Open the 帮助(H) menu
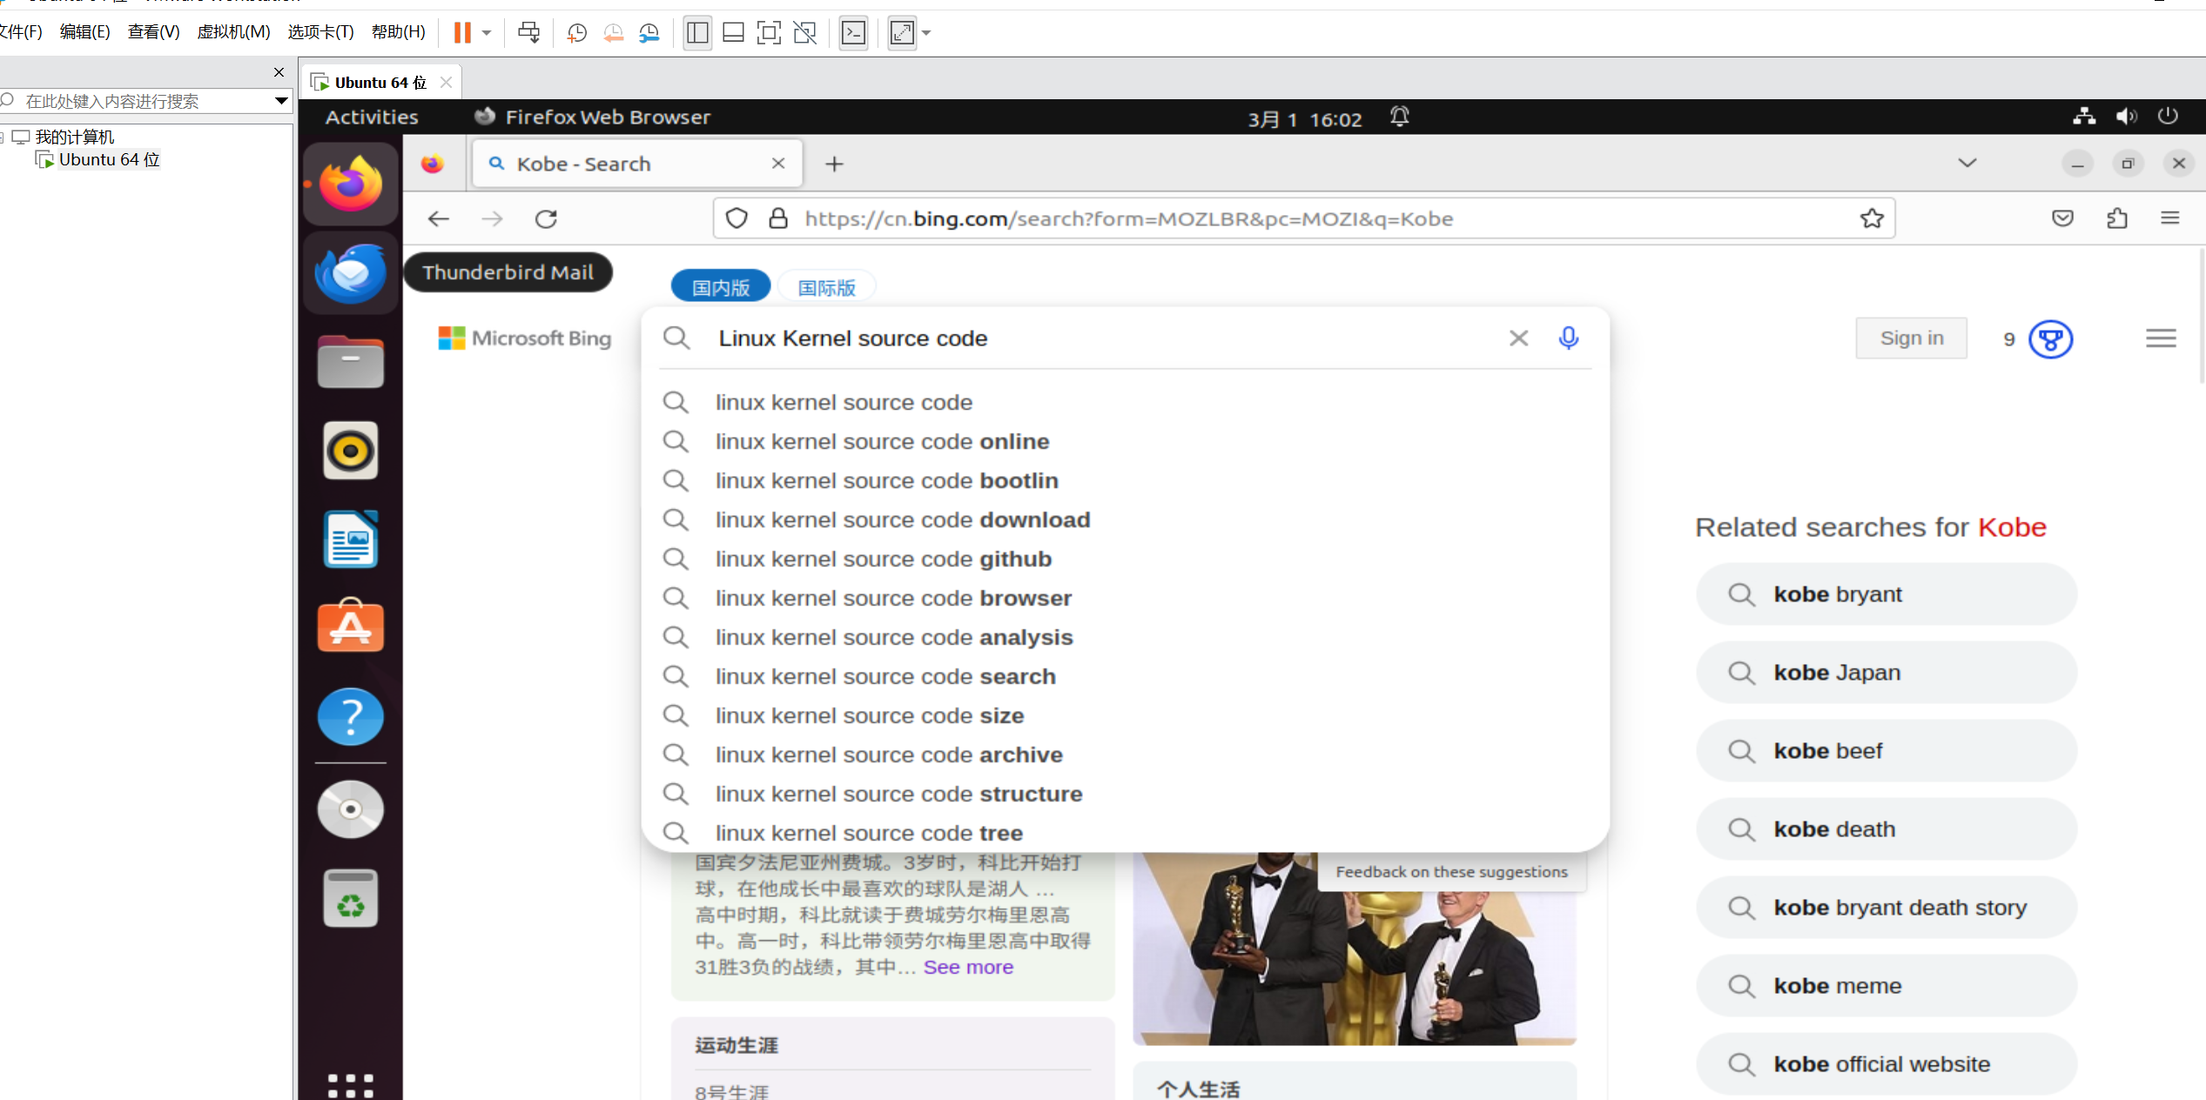This screenshot has height=1100, width=2206. [399, 32]
